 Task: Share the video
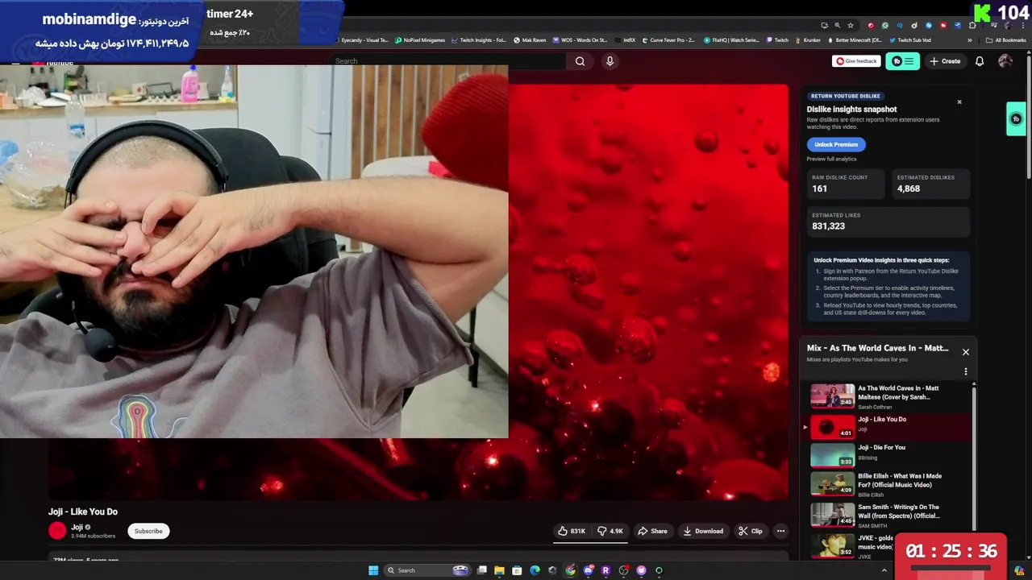(x=652, y=531)
